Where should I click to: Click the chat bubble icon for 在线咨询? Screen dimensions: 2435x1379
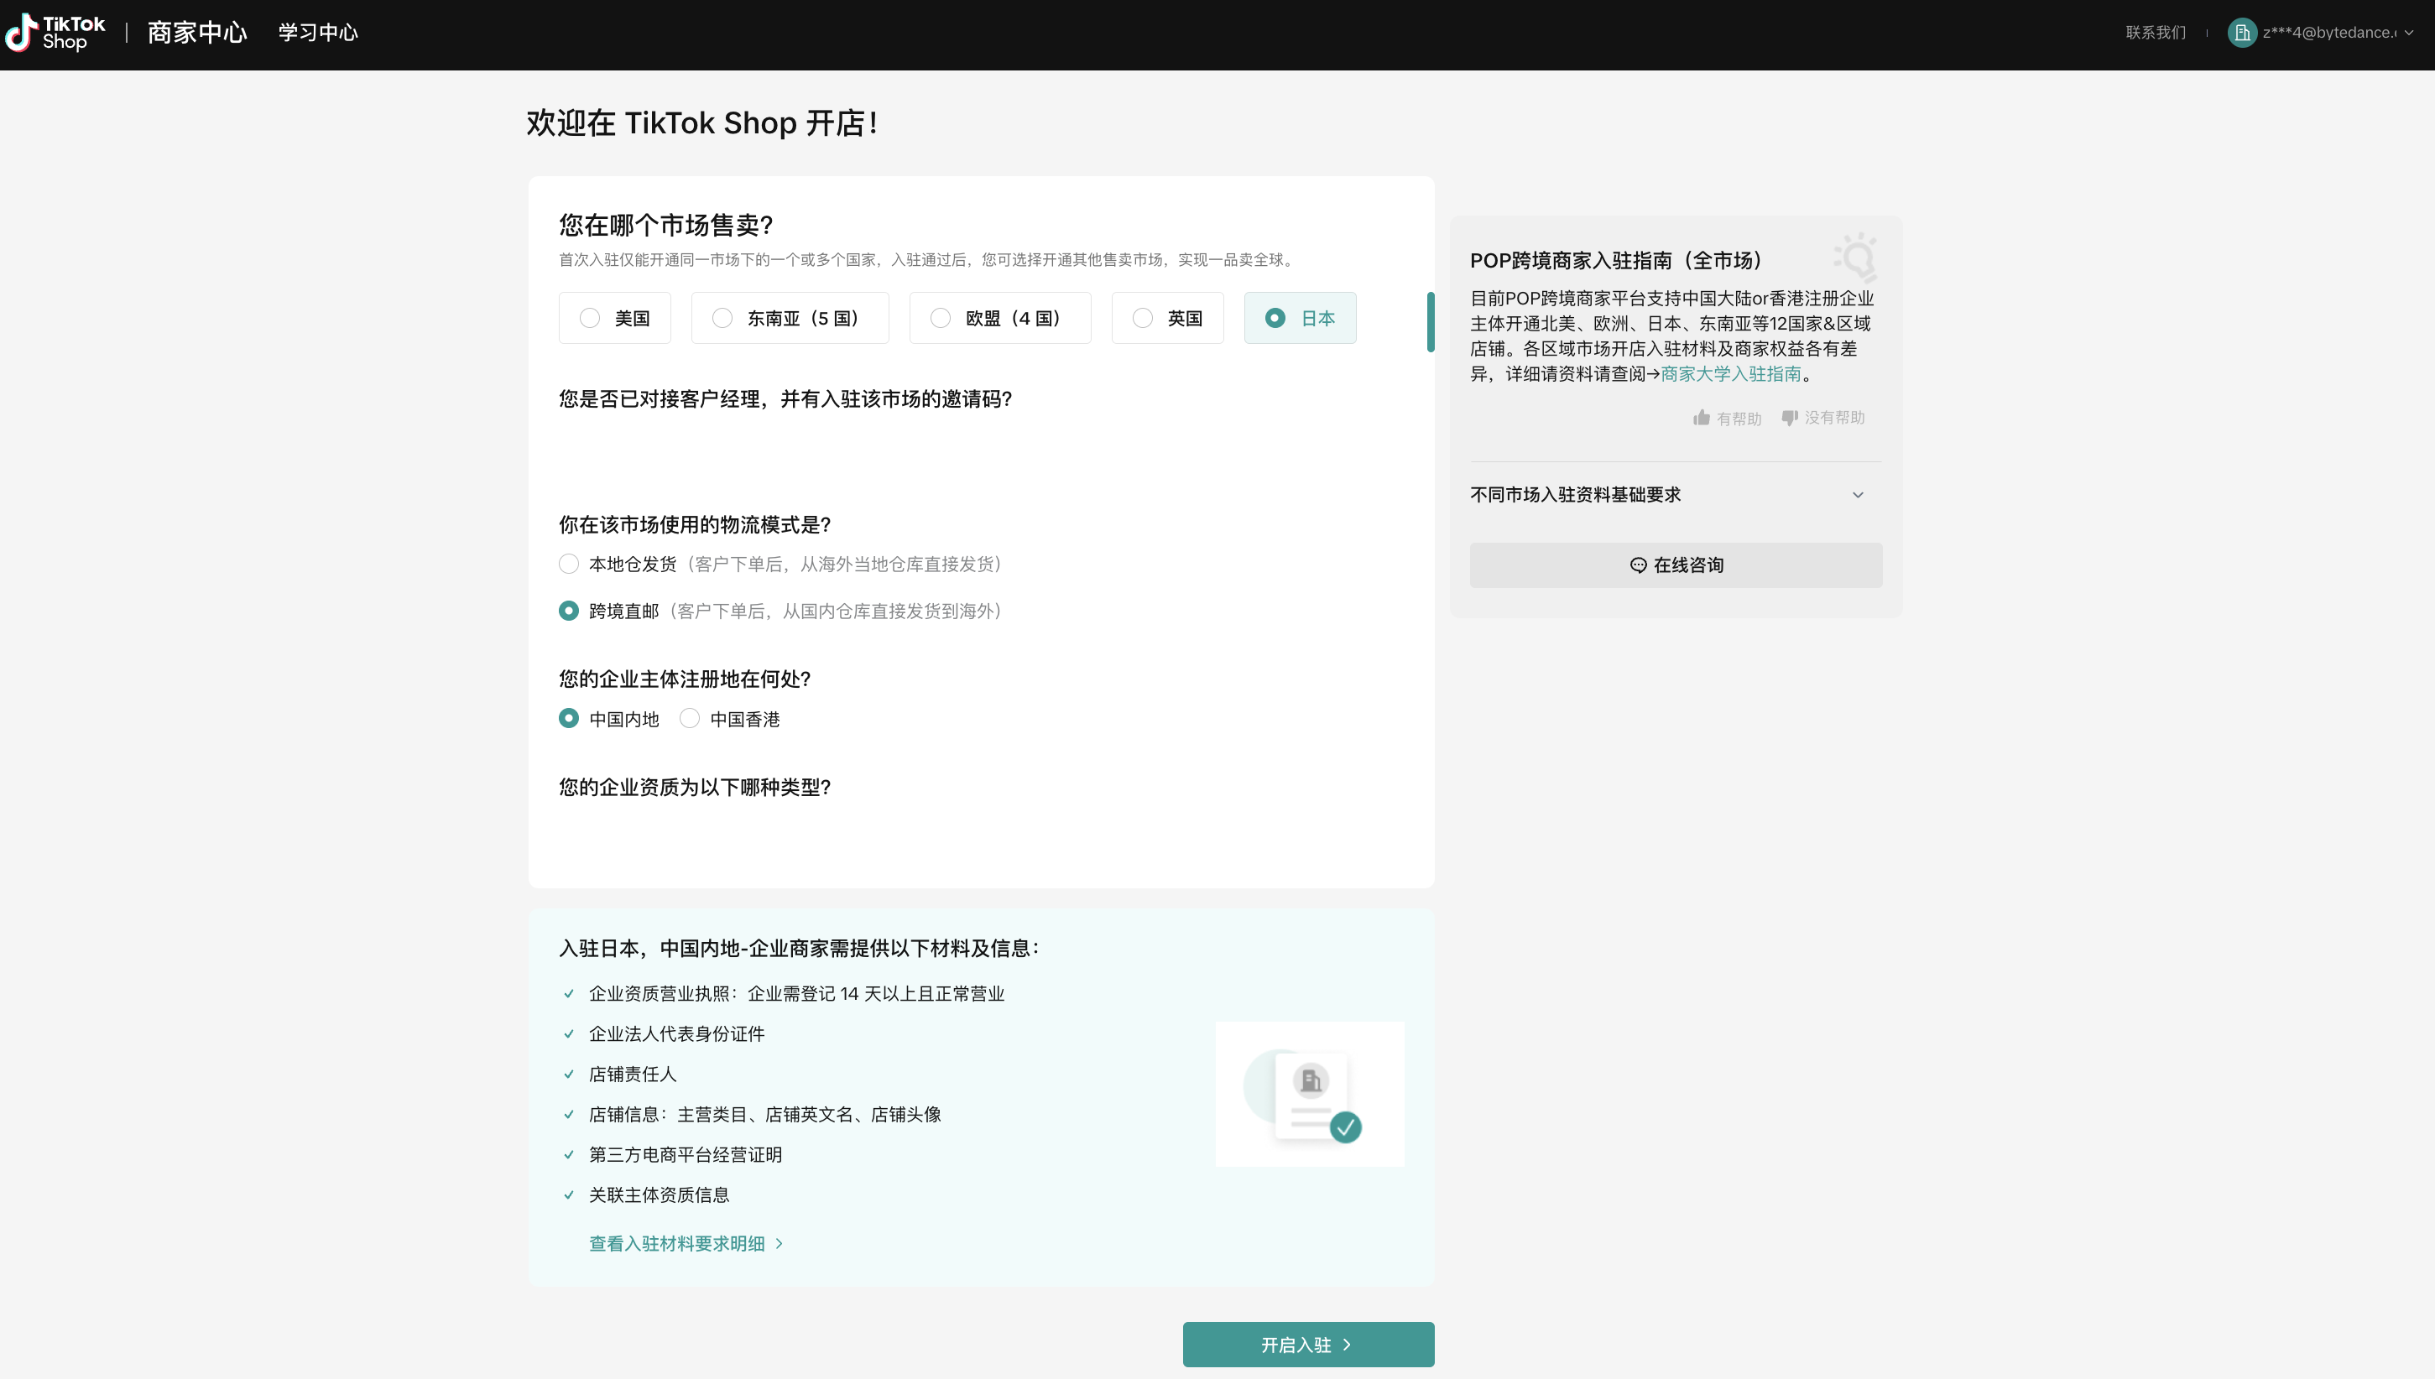click(1638, 565)
